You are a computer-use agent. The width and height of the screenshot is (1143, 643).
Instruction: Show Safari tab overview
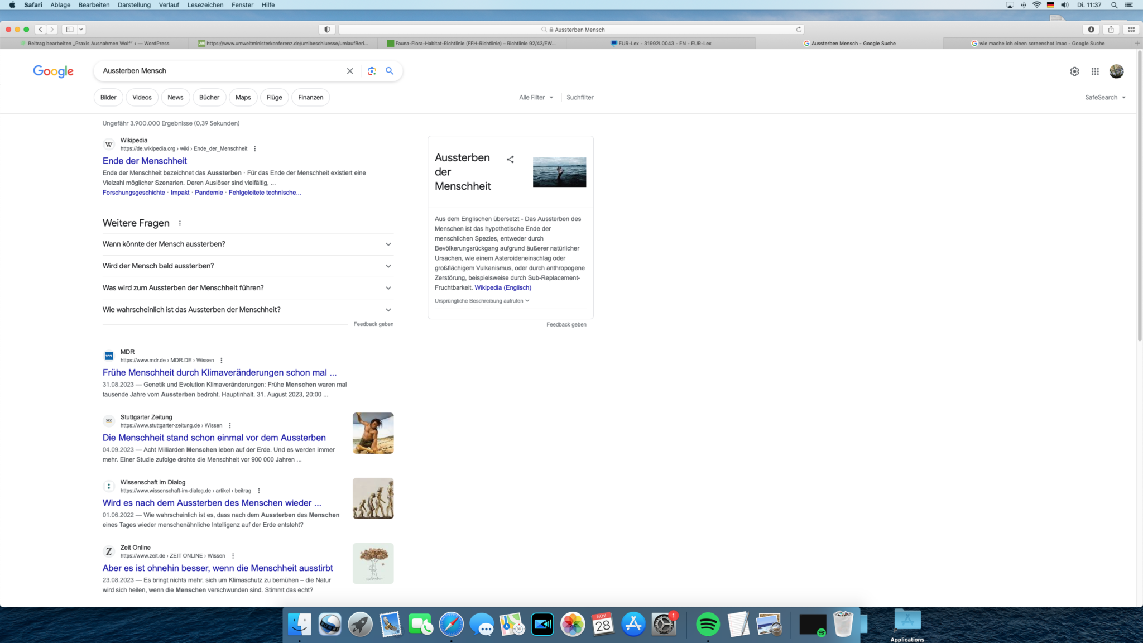[1131, 30]
